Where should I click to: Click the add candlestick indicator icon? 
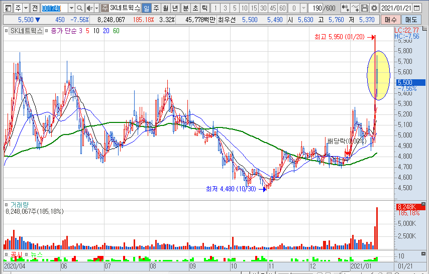346,9
